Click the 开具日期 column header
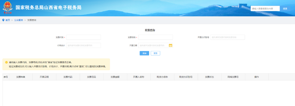 [x=45, y=77]
